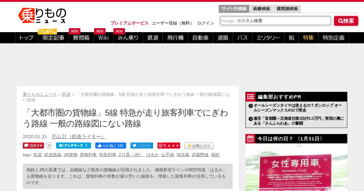Open ミリタリー in the navigation bar
Viewport: 364px width, 191px height.
coord(268,38)
